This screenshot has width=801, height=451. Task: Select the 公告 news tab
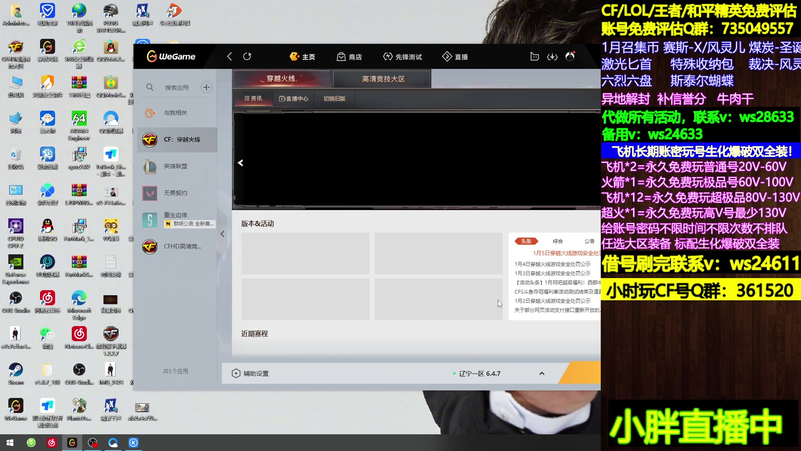[589, 241]
